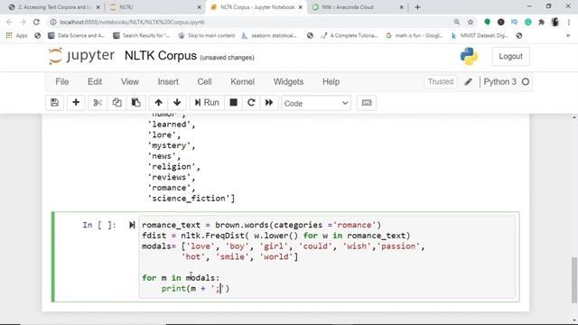Switch to the NLTK browser tab
The image size is (578, 325).
[154, 7]
